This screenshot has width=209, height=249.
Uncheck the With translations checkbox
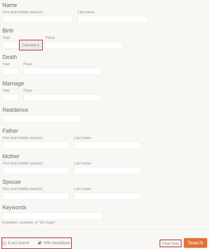point(40,243)
